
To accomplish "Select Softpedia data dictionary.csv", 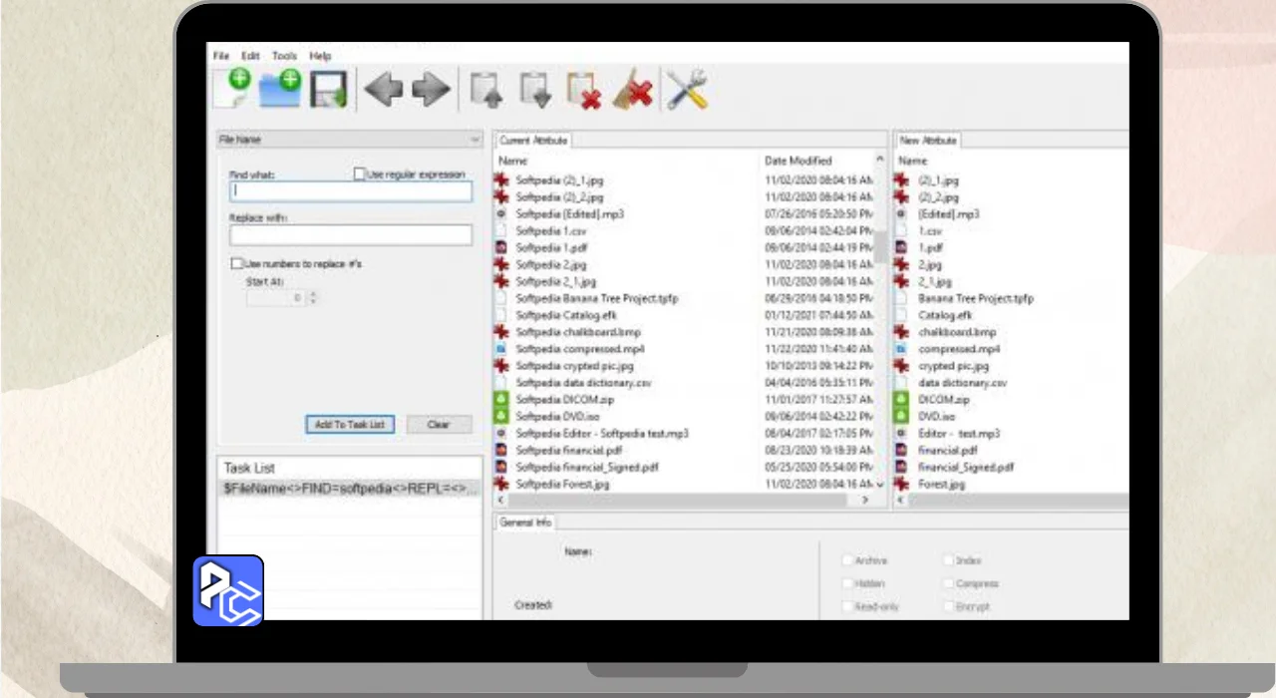I will (x=583, y=383).
